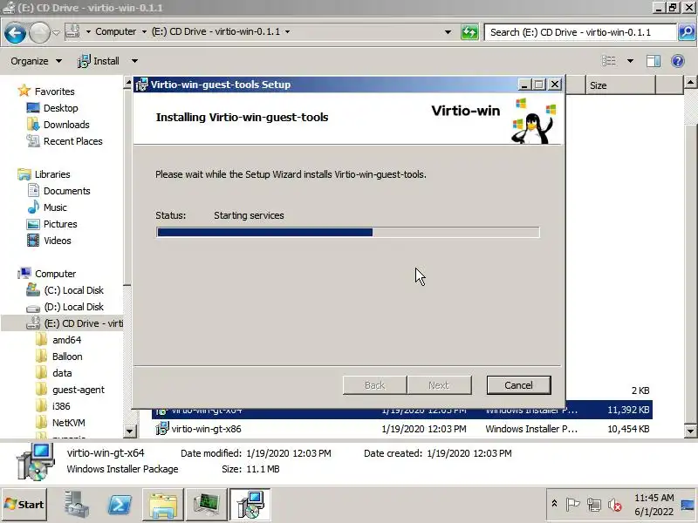The image size is (698, 523).
Task: Switch to the device manager taskbar icon
Action: pos(206,505)
